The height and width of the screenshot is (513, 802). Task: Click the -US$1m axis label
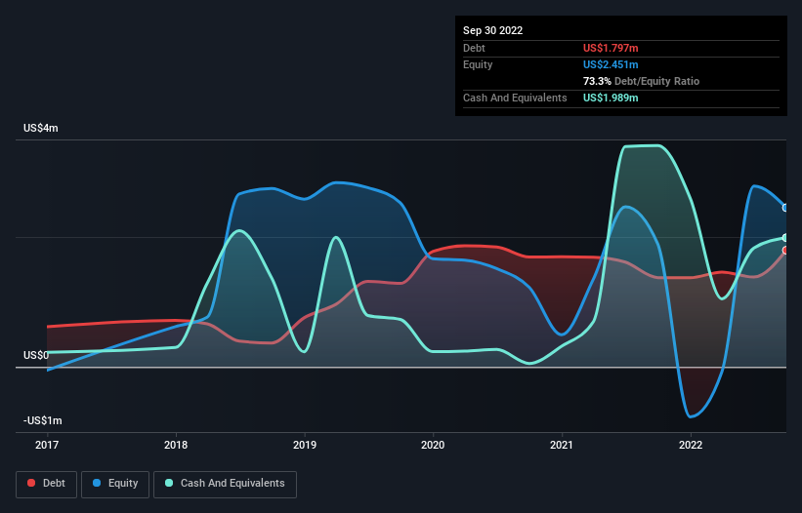(x=42, y=420)
